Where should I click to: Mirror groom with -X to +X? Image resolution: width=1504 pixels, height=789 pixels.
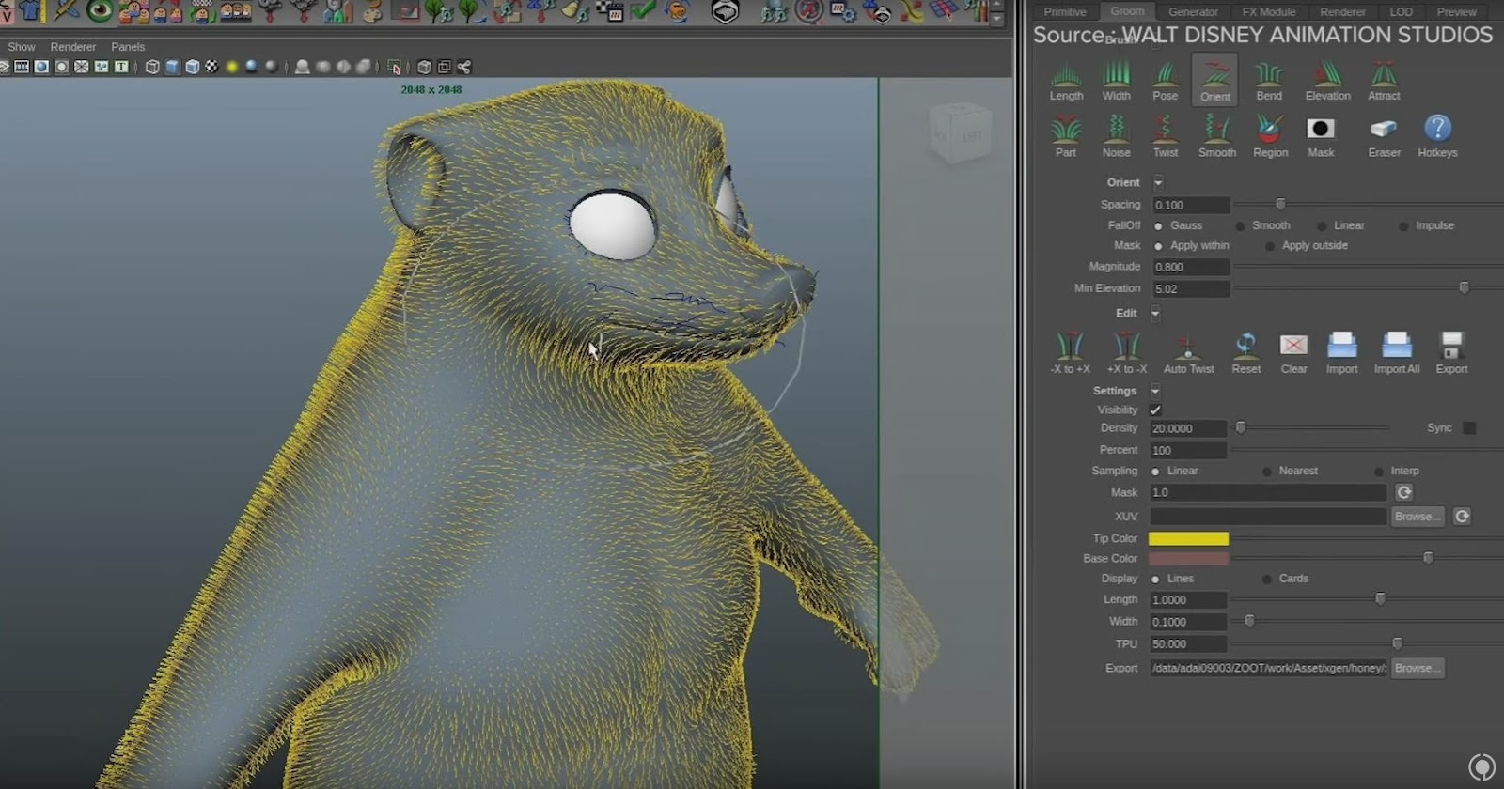1070,353
